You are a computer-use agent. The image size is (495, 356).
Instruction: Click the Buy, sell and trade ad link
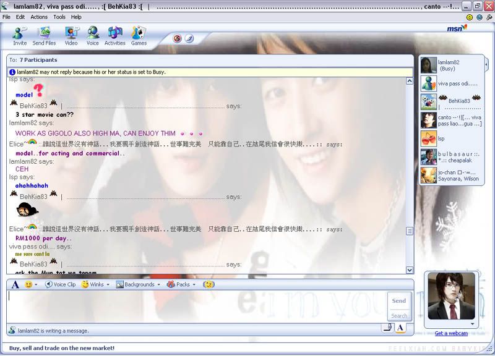[62, 348]
